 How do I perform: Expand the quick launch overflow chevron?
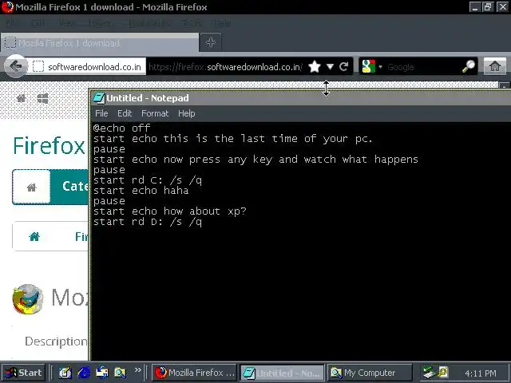137,369
